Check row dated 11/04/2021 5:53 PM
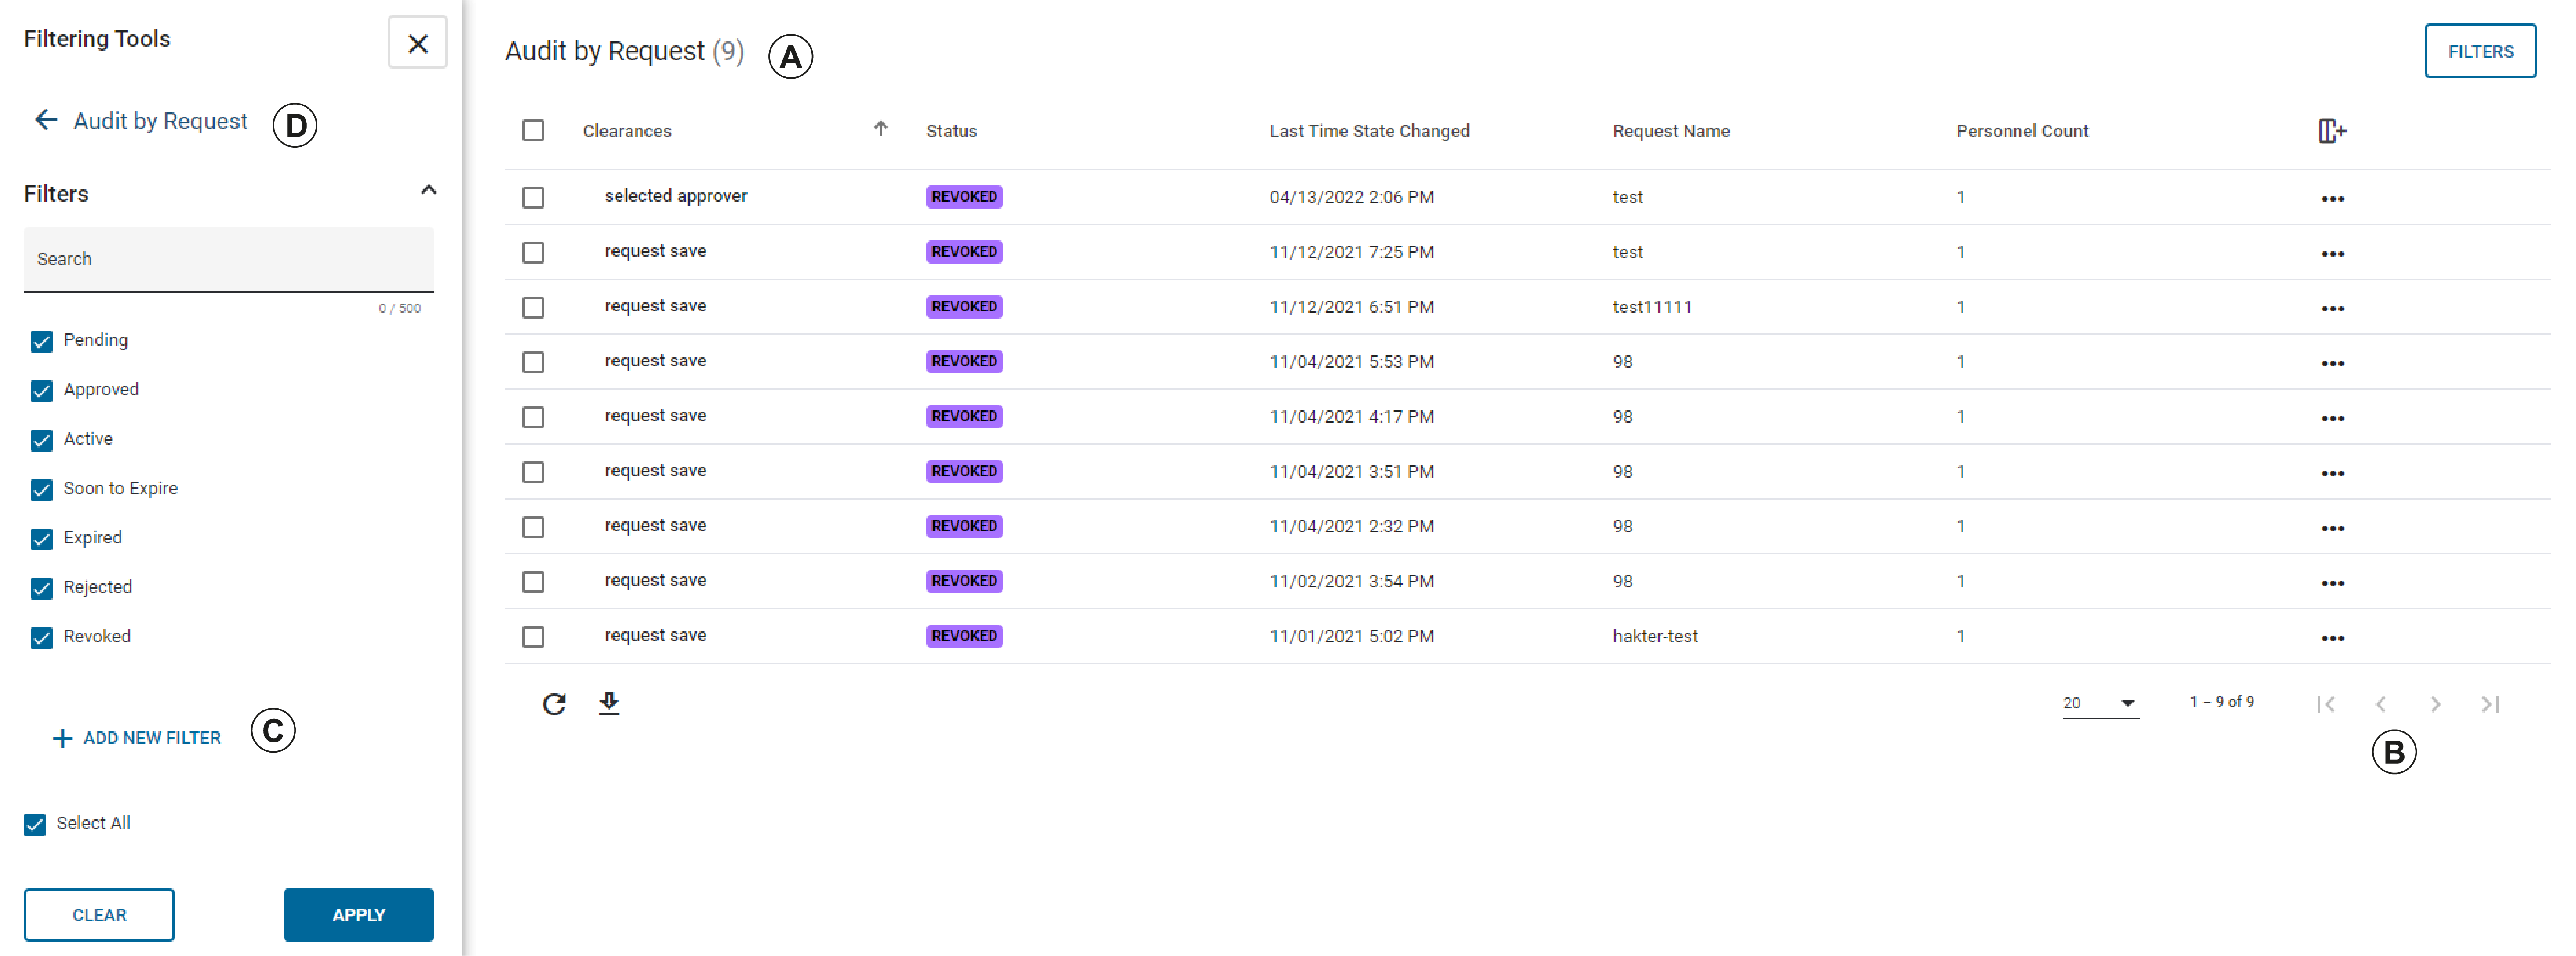 tap(533, 362)
